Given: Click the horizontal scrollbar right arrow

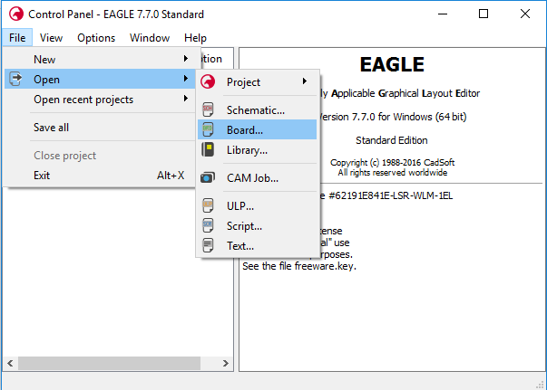Looking at the screenshot, I should [226, 363].
